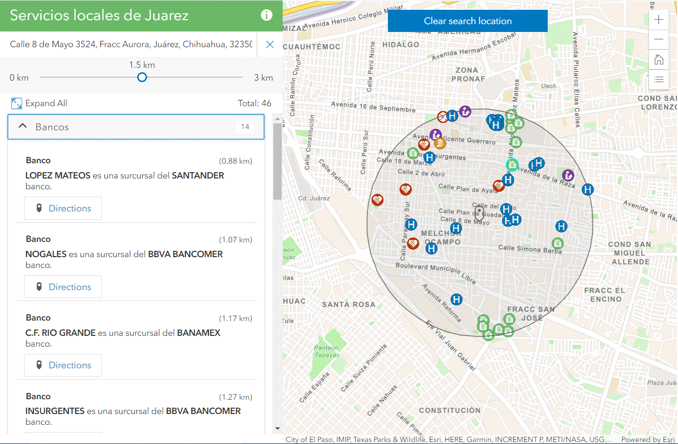This screenshot has width=678, height=444.
Task: Click the address search input field
Action: 128,44
